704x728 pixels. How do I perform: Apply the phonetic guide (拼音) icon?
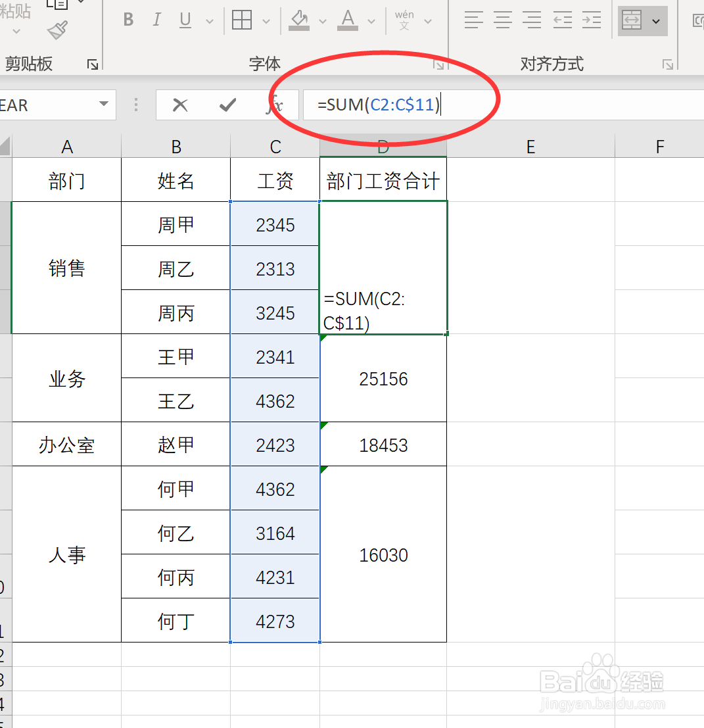pos(405,19)
